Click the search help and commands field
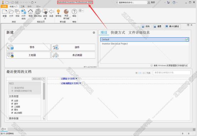 (x=132, y=2)
